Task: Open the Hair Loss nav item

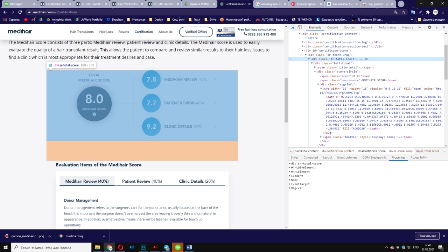Action: (106, 32)
